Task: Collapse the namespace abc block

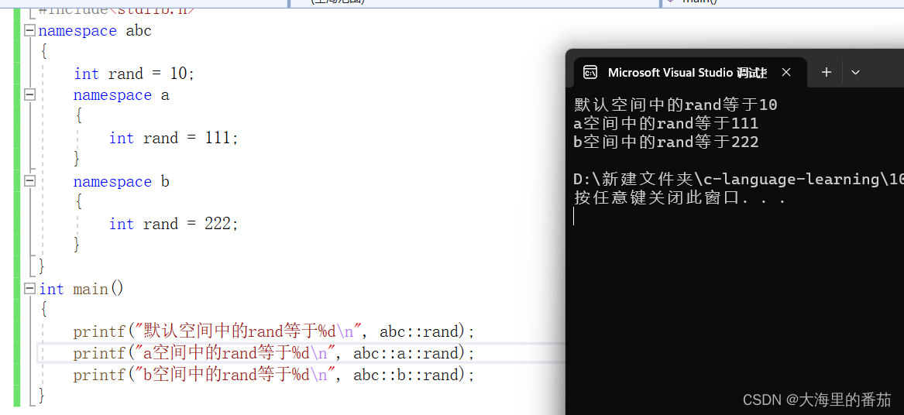Action: pos(30,30)
